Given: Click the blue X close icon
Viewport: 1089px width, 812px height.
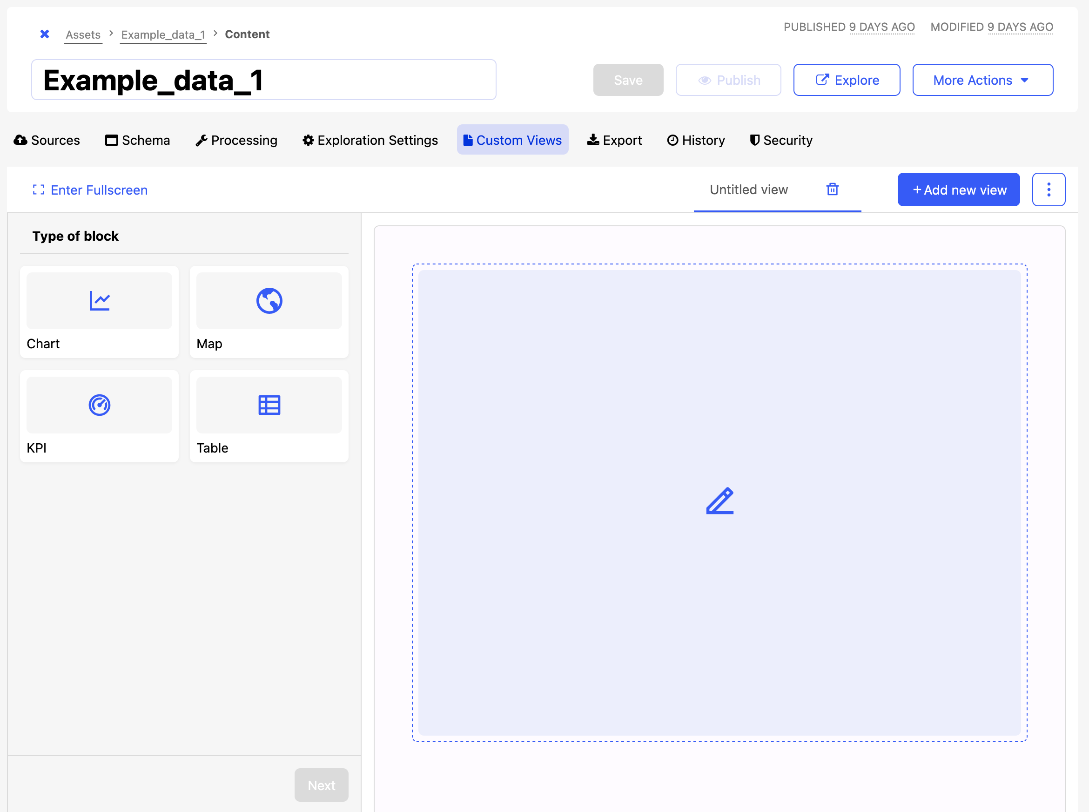Looking at the screenshot, I should point(45,34).
